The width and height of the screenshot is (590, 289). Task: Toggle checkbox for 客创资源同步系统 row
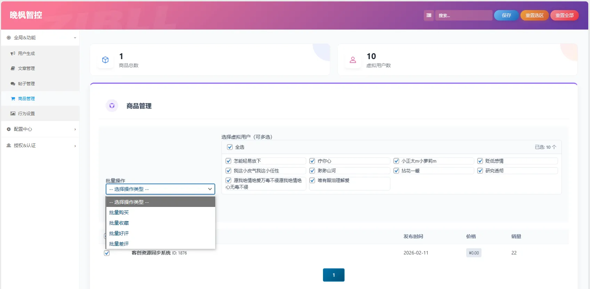point(107,253)
